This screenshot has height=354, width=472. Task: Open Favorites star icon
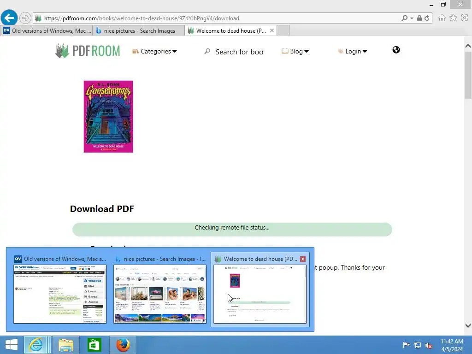[x=453, y=18]
